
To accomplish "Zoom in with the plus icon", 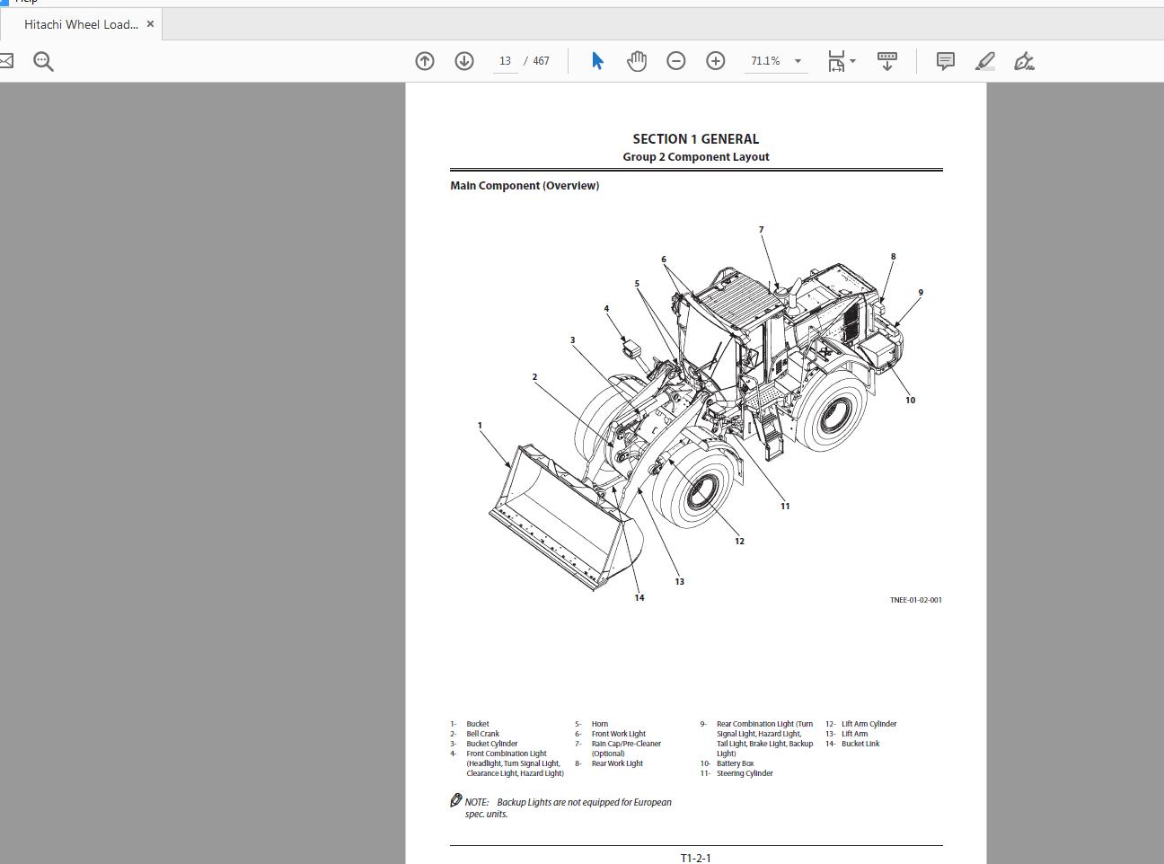I will (716, 61).
